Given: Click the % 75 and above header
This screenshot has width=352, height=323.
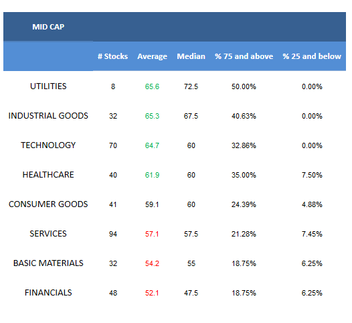Looking at the screenshot, I should point(244,56).
